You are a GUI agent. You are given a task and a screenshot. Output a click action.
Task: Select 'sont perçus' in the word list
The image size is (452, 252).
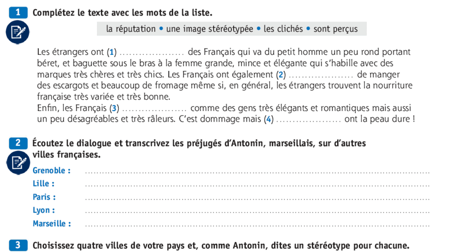click(x=336, y=29)
